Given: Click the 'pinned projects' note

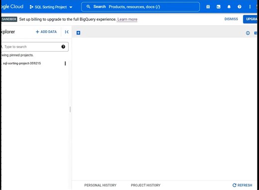Looking at the screenshot, I should 17,55.
